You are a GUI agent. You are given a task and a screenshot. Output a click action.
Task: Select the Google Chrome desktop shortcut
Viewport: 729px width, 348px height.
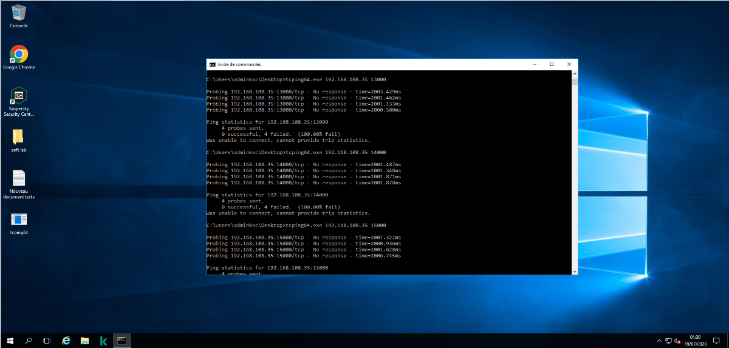[x=19, y=55]
